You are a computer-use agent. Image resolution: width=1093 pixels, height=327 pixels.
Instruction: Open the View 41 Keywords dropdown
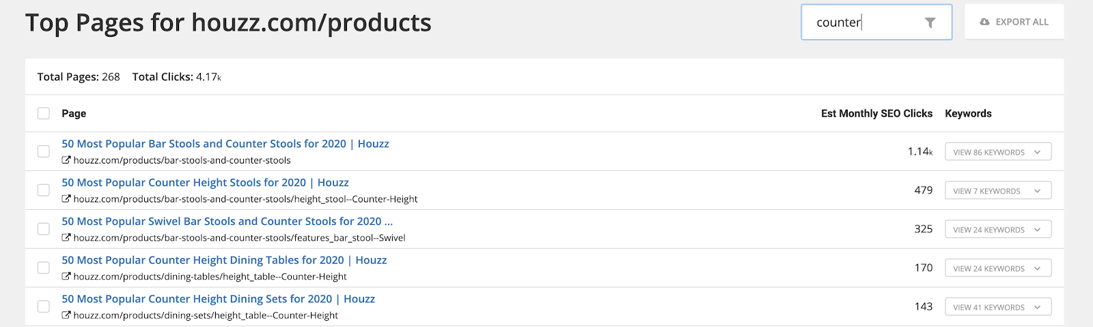click(997, 307)
